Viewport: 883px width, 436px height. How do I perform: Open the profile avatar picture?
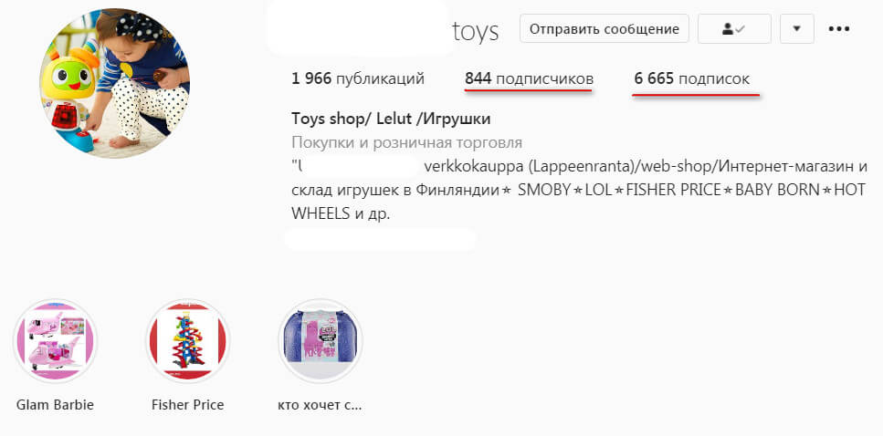[x=115, y=83]
